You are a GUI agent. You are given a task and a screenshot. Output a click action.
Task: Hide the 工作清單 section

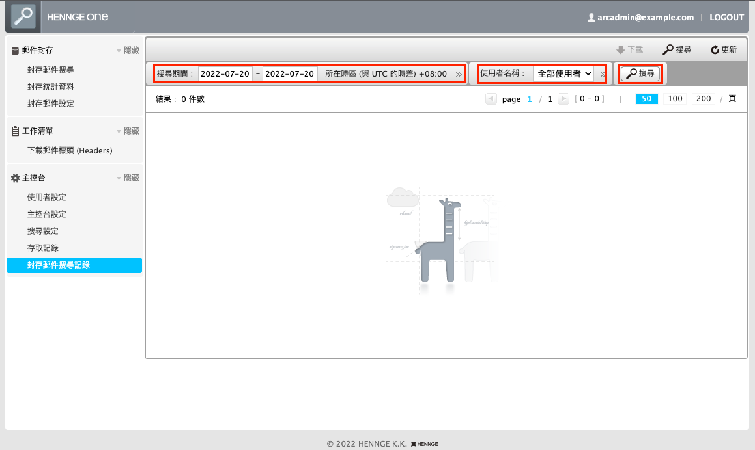pyautogui.click(x=131, y=131)
